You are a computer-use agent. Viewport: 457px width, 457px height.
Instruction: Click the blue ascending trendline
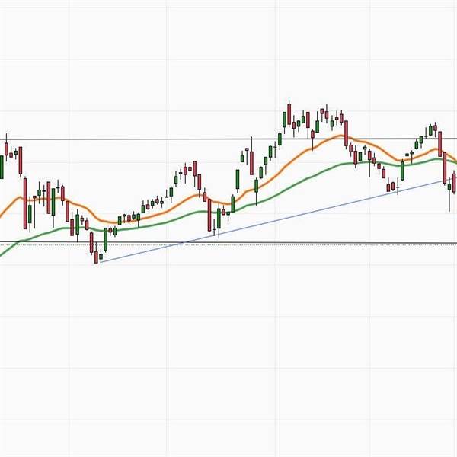point(305,212)
